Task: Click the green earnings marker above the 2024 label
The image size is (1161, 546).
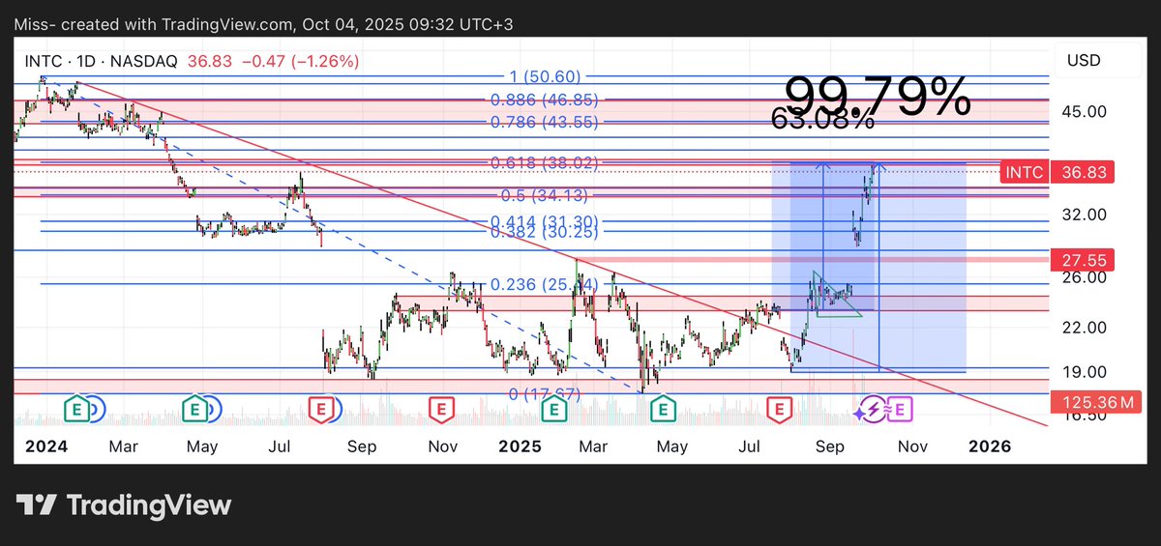Action: pos(78,409)
